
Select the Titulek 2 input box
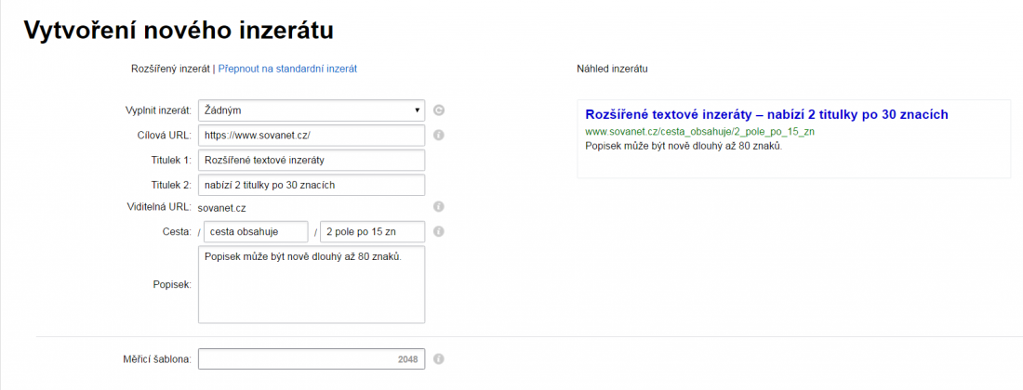312,185
